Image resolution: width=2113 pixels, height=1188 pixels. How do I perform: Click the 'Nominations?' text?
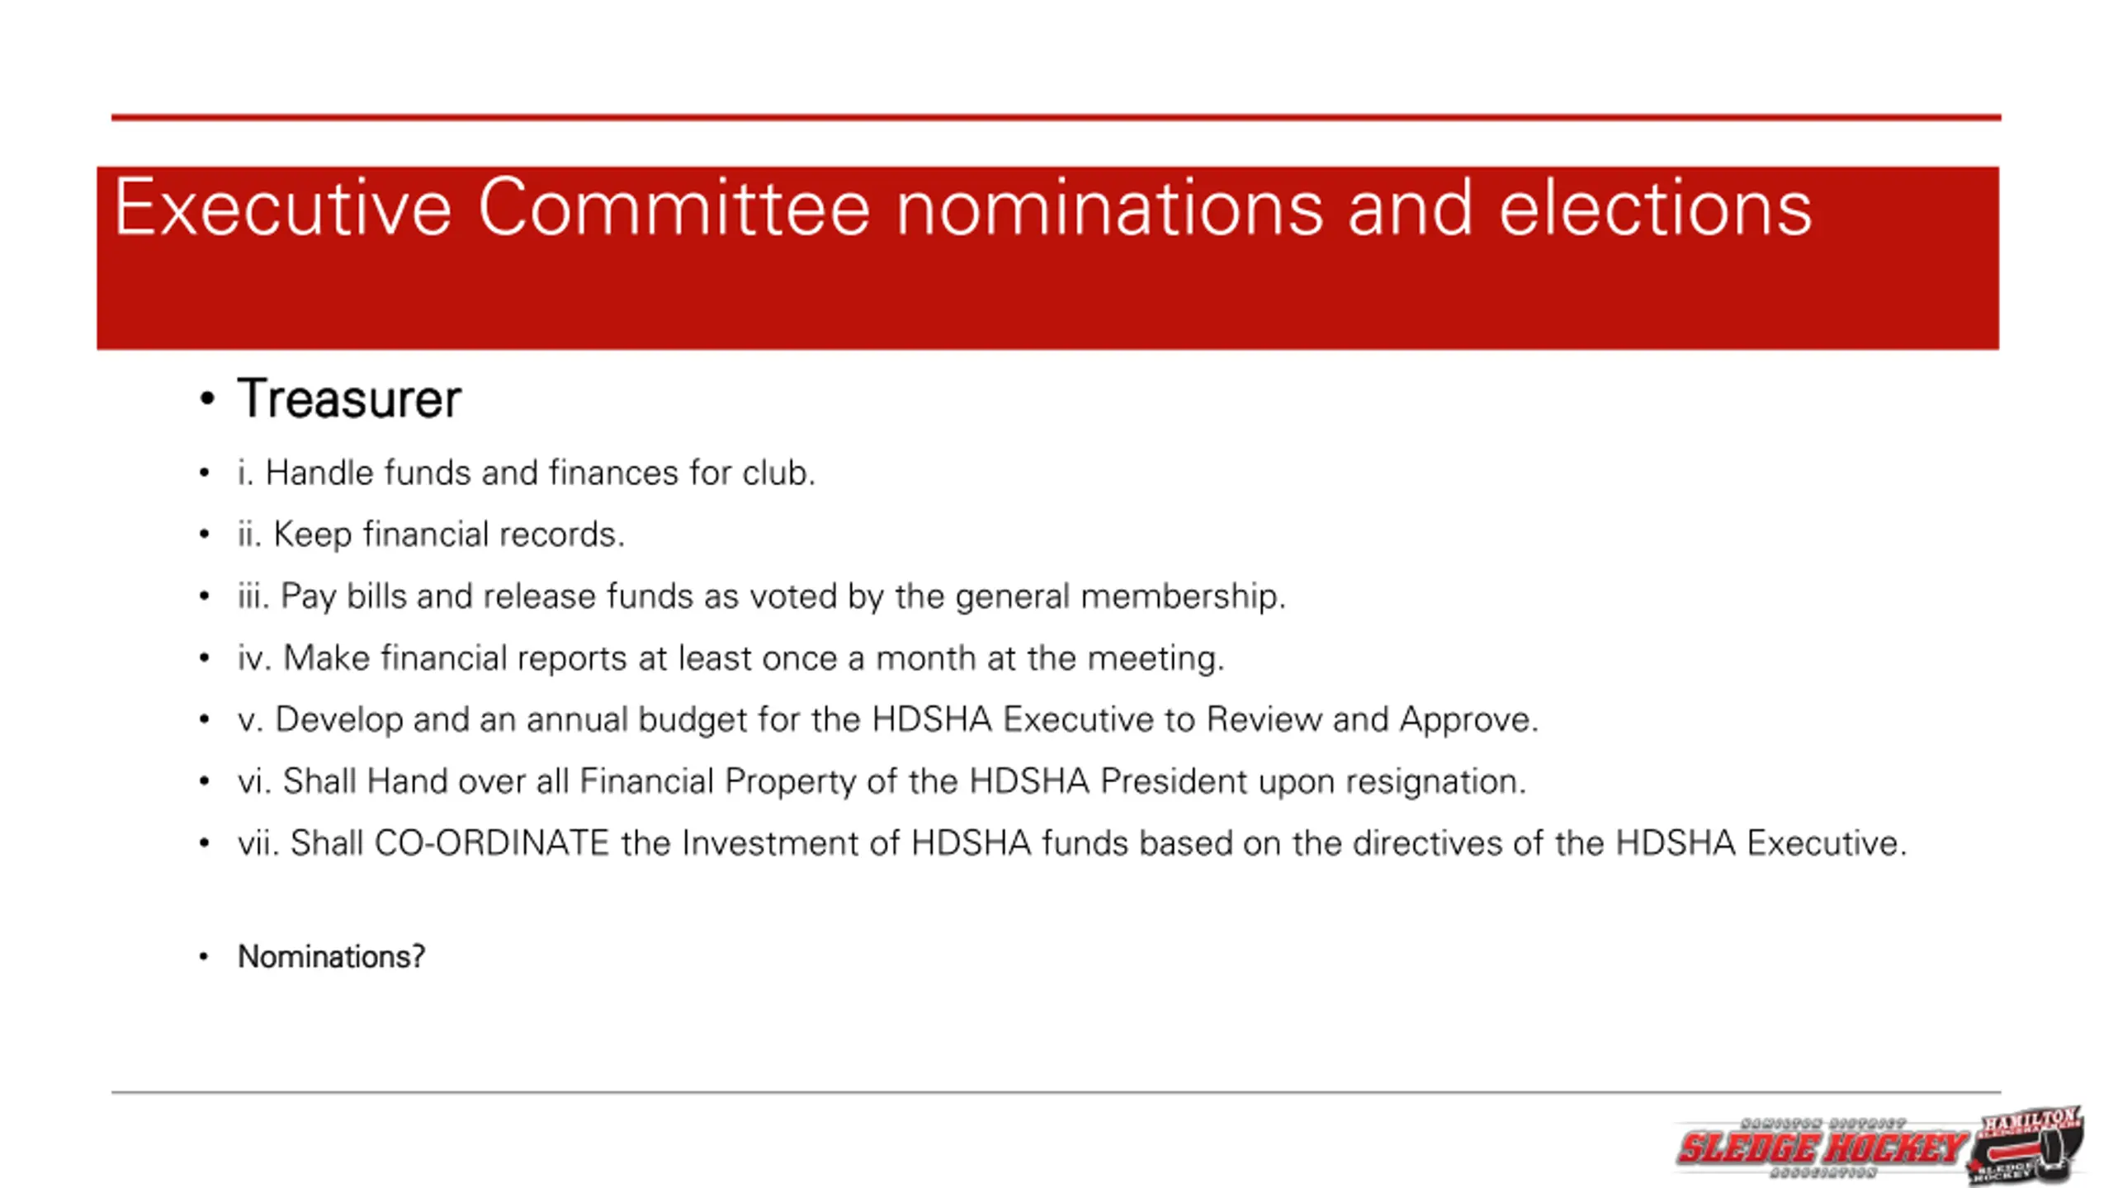click(x=331, y=957)
